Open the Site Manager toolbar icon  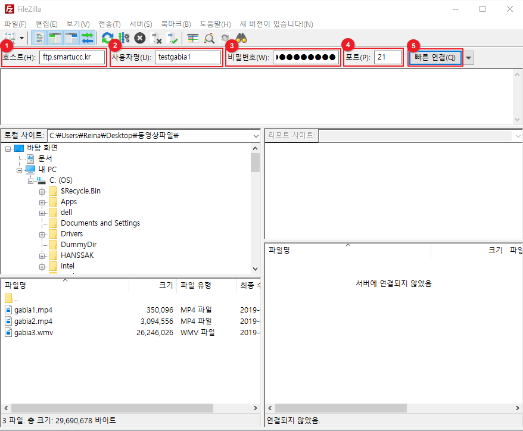(10, 38)
